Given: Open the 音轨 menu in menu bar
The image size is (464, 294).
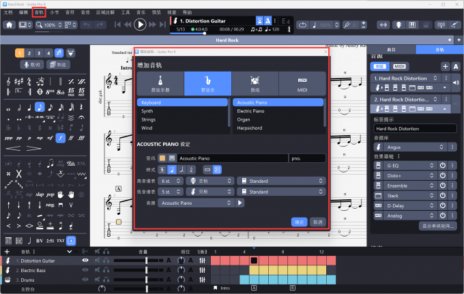Looking at the screenshot, I should [40, 12].
